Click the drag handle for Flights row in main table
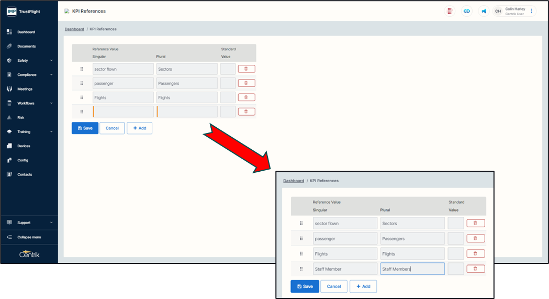The height and width of the screenshot is (299, 549). click(82, 97)
